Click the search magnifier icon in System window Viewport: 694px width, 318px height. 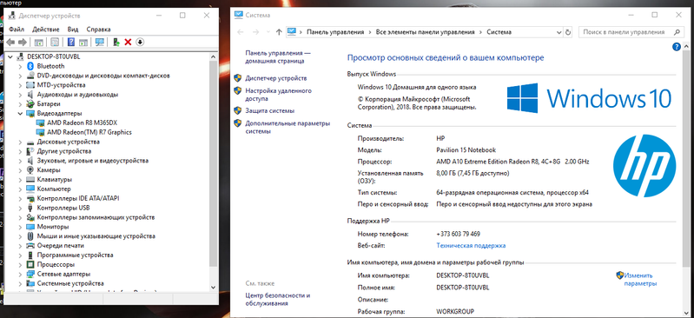pyautogui.click(x=677, y=32)
